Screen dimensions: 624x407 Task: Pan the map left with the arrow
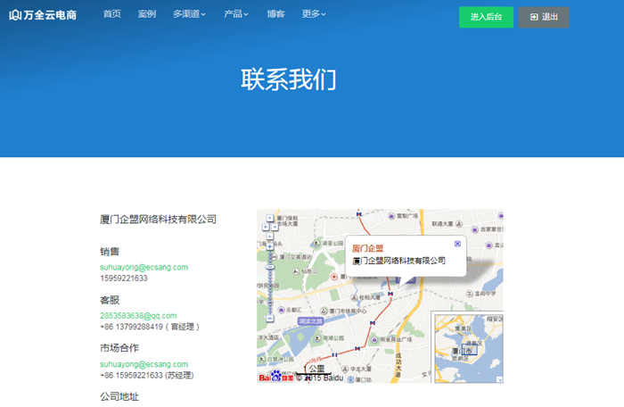pyautogui.click(x=266, y=227)
